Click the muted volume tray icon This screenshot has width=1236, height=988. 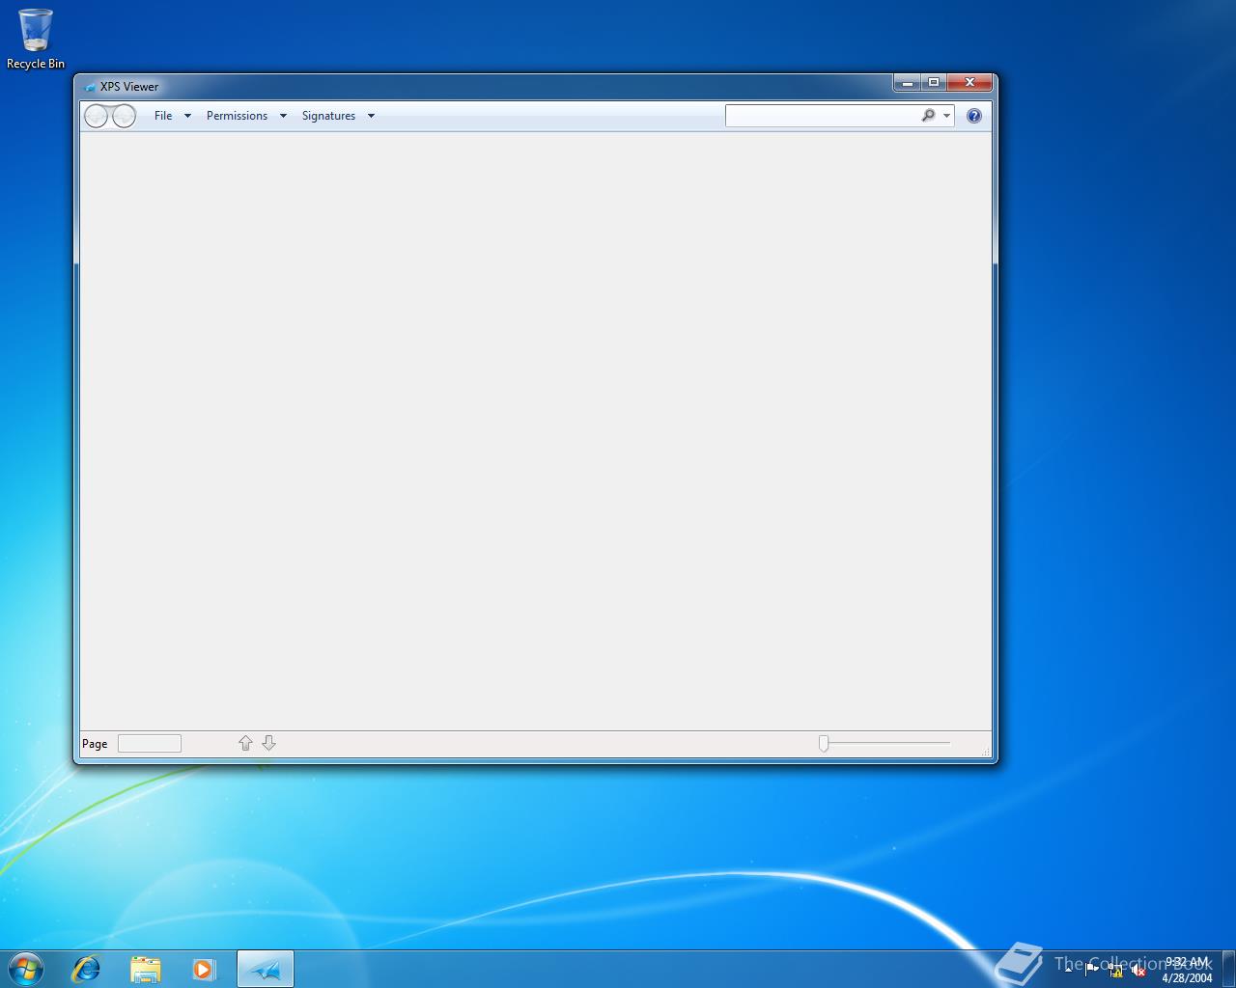coord(1138,971)
